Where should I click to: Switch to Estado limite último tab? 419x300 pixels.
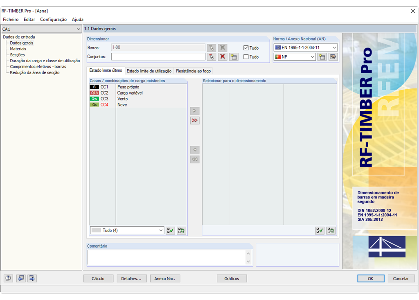click(x=106, y=70)
